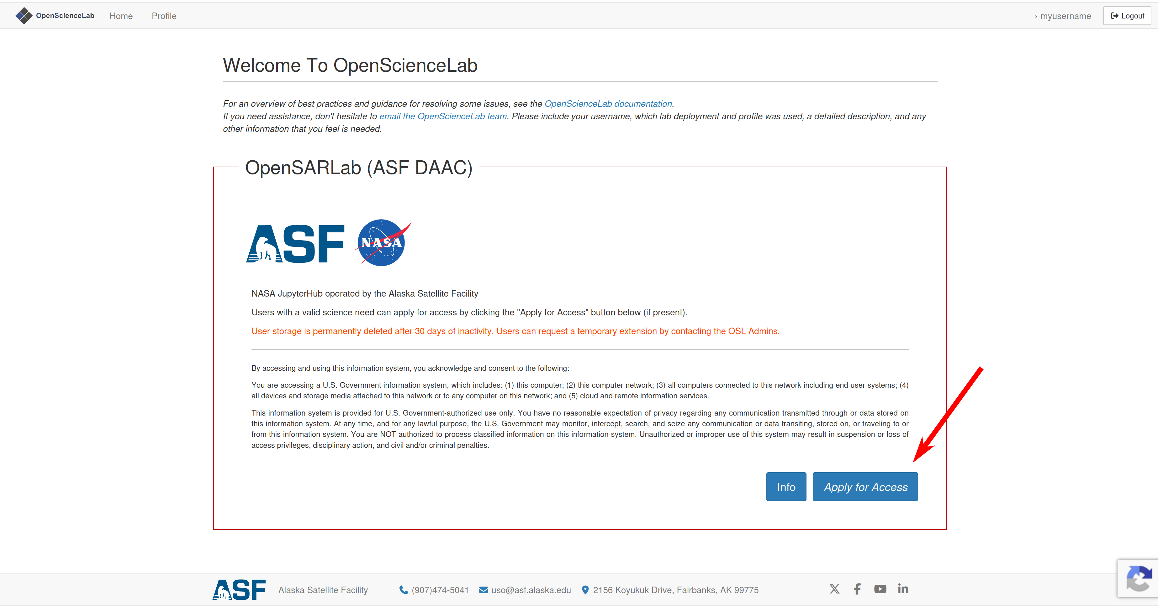Viewport: 1158px width, 606px height.
Task: Open the OpenScienceLab documentation link
Action: tap(608, 104)
